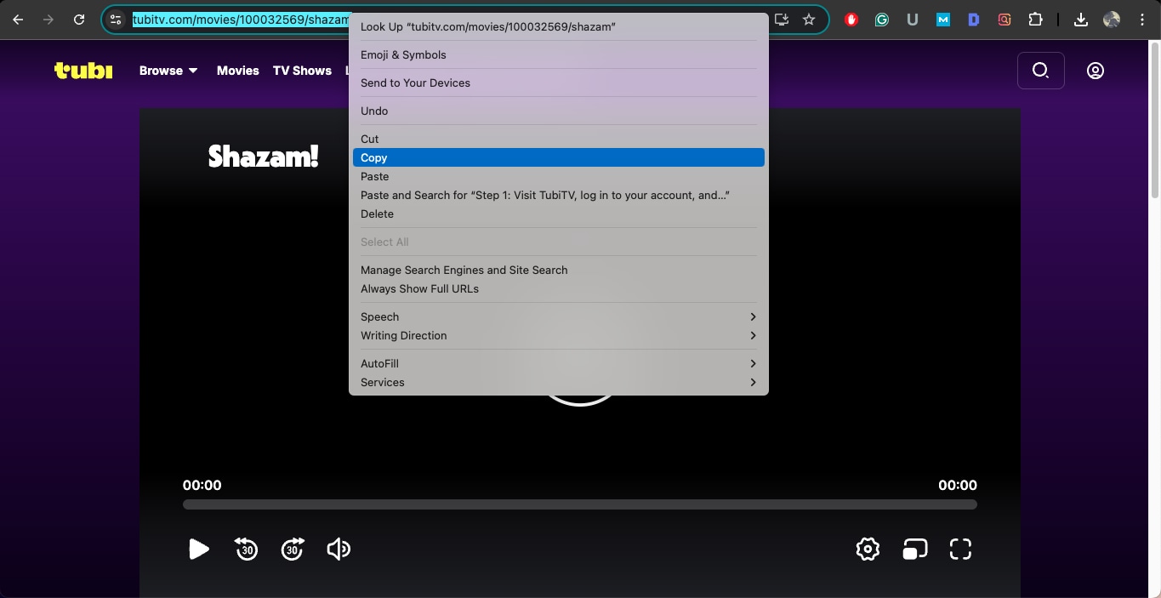Skip forward 30 seconds
This screenshot has width=1161, height=598.
click(292, 550)
